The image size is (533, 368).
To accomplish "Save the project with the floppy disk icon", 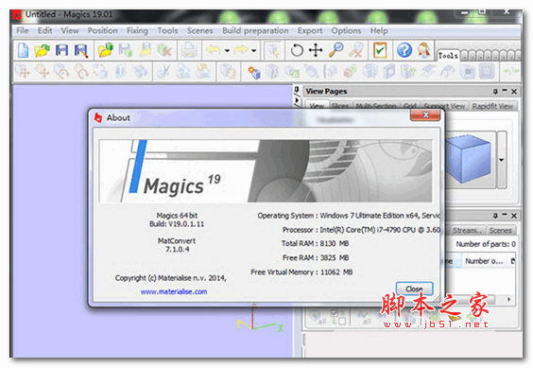I will (x=61, y=50).
